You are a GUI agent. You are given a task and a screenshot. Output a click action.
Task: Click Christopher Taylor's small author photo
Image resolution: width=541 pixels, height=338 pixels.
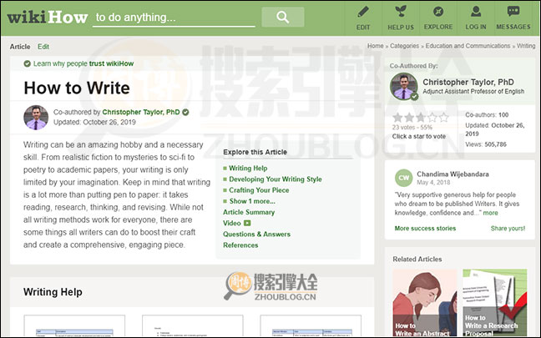(x=36, y=117)
